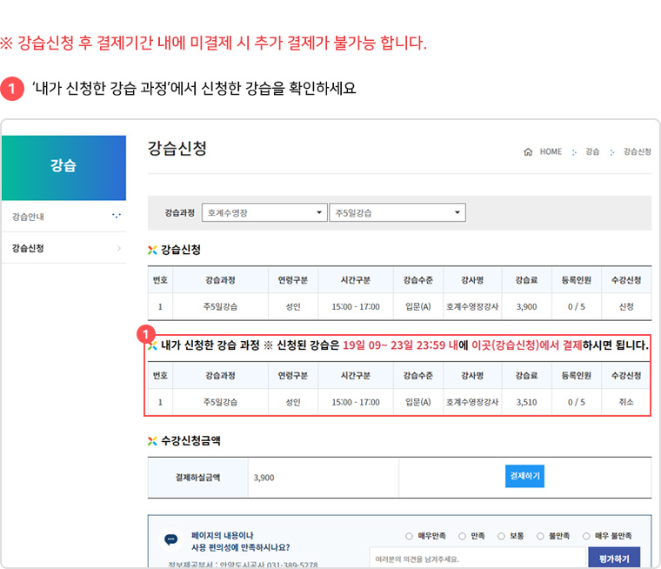Select 강습신청 in the left sidebar
This screenshot has height=569, width=661.
pos(28,249)
